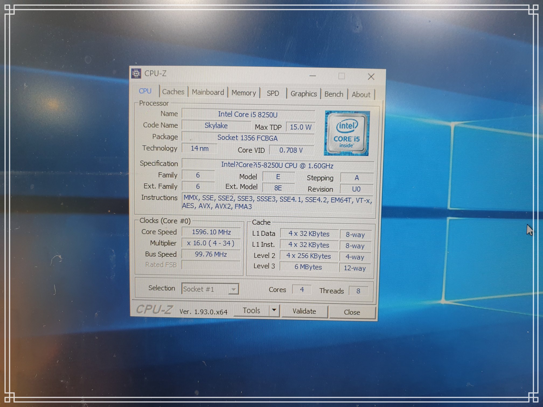The image size is (543, 407).
Task: Click the Core Speed value field
Action: coord(211,232)
